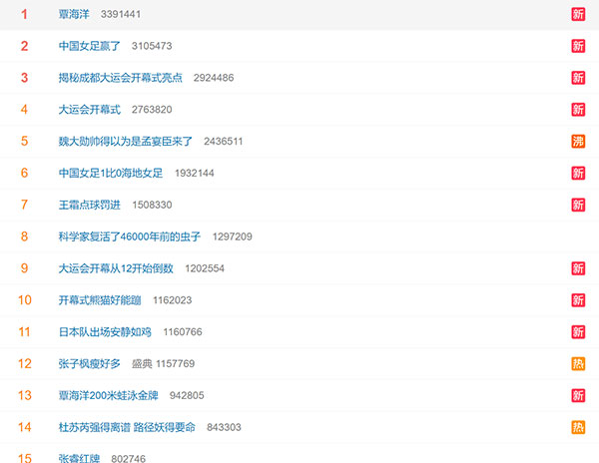Go to the 开幕式熊猫好能蹦 topic
This screenshot has height=463, width=599.
pos(100,300)
